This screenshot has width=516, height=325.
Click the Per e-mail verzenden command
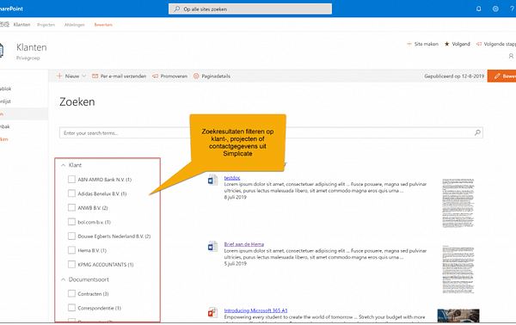(120, 76)
